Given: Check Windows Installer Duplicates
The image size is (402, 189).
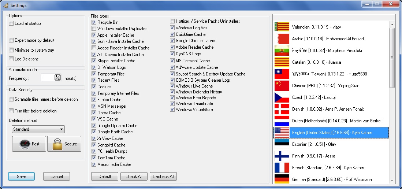Looking at the screenshot, I should (x=94, y=29).
